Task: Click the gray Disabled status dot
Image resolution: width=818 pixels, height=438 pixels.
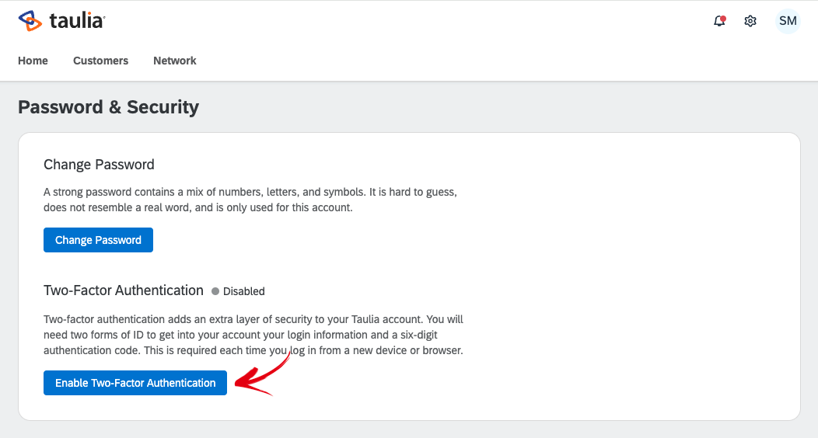Action: [x=215, y=291]
